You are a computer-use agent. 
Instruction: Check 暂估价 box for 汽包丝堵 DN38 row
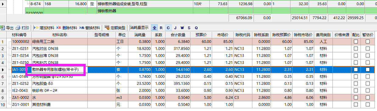click(368, 56)
